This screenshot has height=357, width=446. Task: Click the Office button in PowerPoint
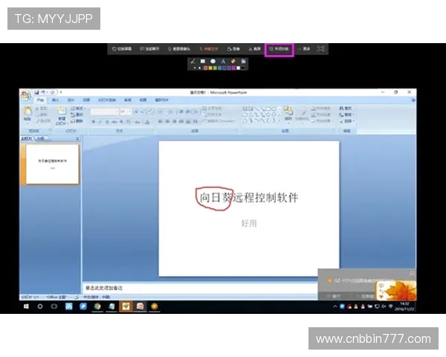click(26, 95)
